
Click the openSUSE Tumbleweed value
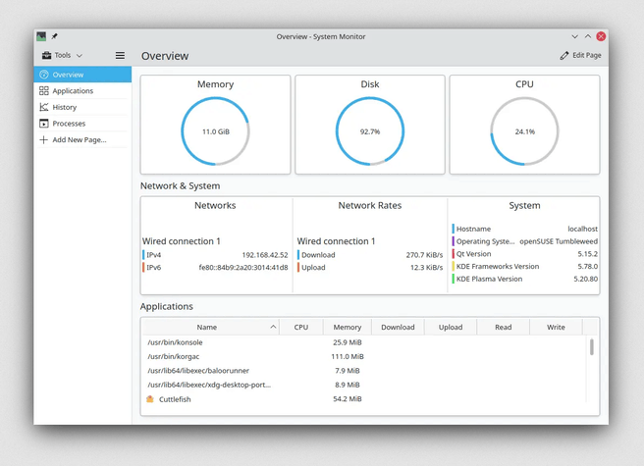[x=559, y=241]
